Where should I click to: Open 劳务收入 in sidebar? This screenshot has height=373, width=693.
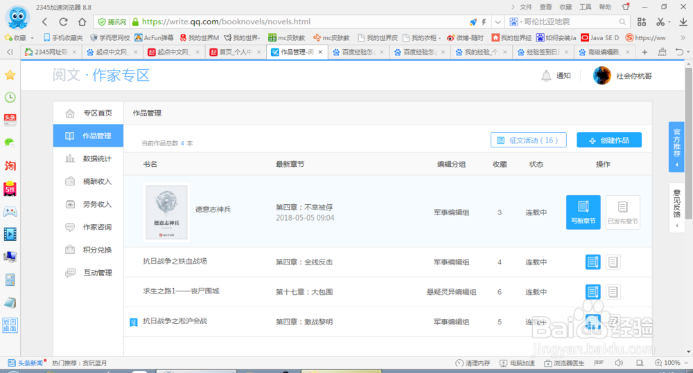click(89, 204)
